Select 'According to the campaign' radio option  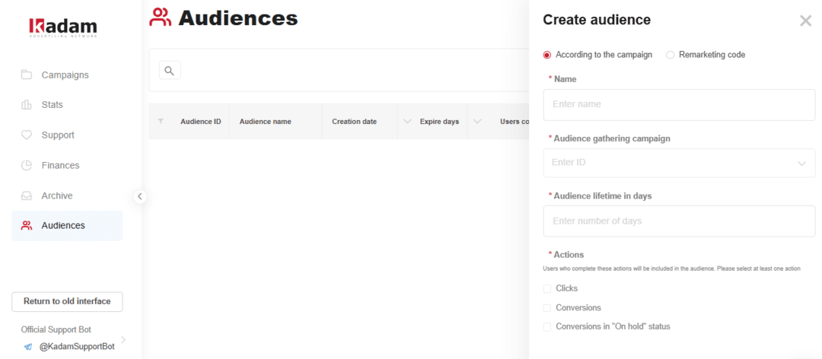547,55
